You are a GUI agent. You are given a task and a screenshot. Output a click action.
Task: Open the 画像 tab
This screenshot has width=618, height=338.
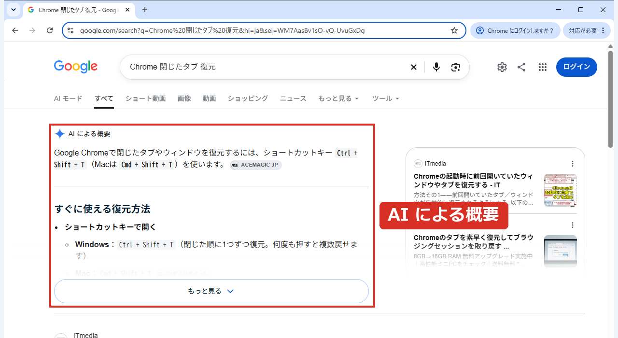click(184, 99)
